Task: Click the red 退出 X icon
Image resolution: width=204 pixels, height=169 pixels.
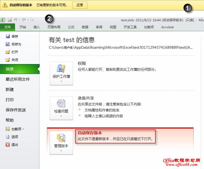Action: pos(8,145)
